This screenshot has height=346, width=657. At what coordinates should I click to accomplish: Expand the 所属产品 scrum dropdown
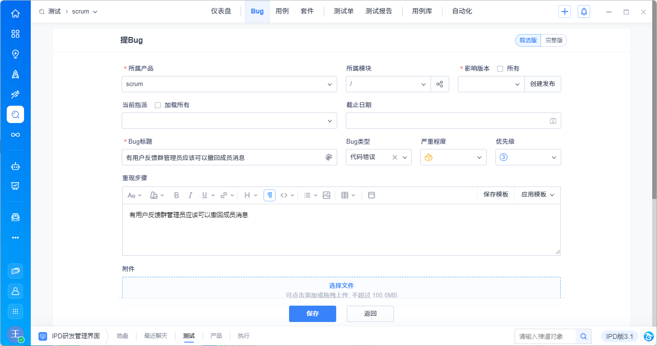(229, 84)
